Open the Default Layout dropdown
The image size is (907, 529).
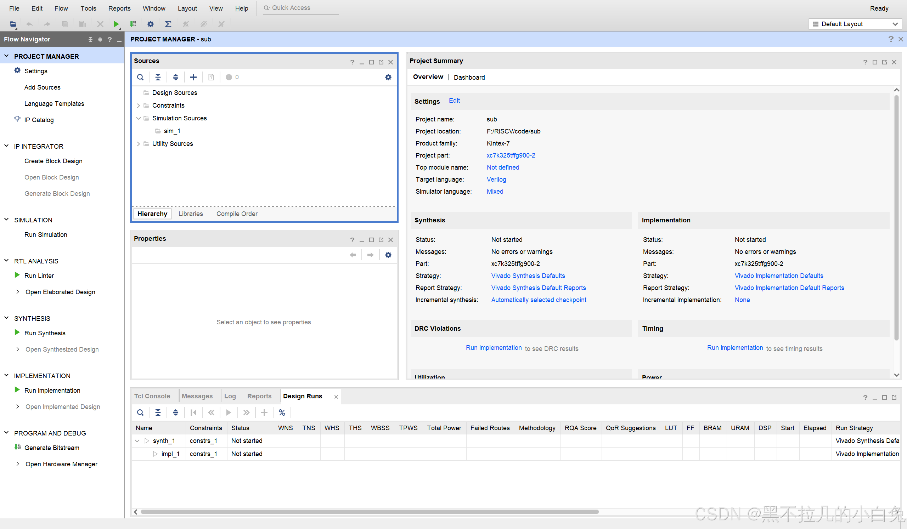(856, 24)
